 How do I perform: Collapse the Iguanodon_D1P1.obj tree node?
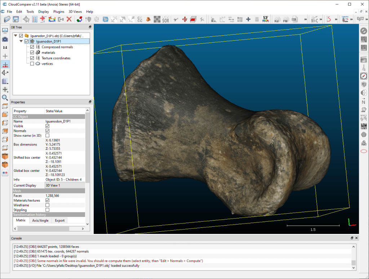[x=15, y=36]
